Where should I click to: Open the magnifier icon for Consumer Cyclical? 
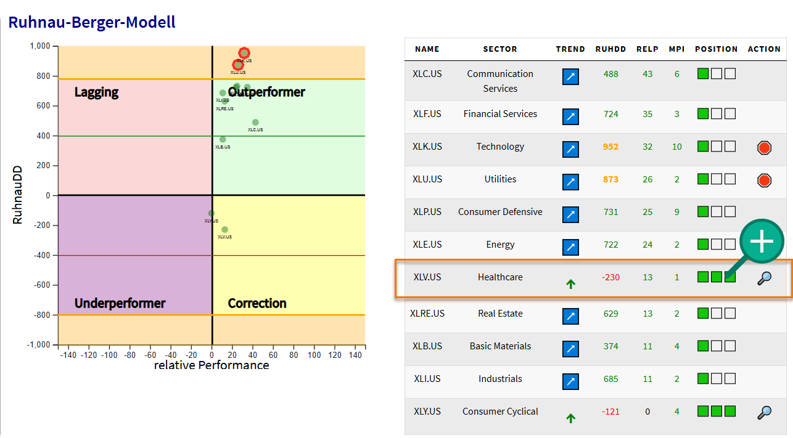click(764, 413)
